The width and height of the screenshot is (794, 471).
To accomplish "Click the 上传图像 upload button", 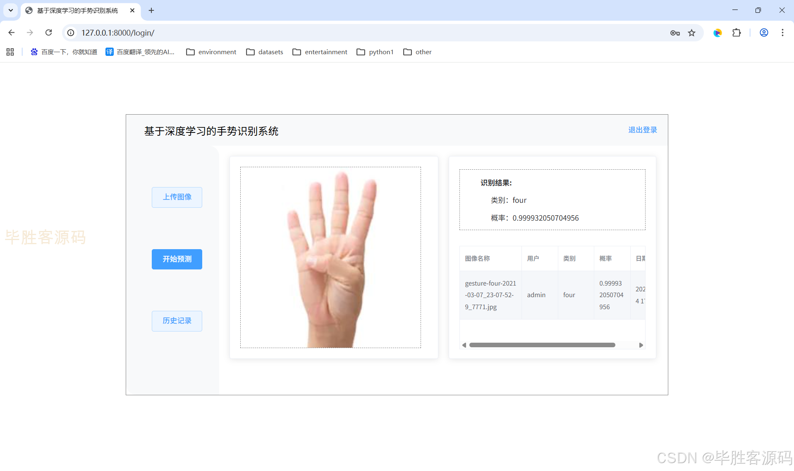I will [177, 197].
